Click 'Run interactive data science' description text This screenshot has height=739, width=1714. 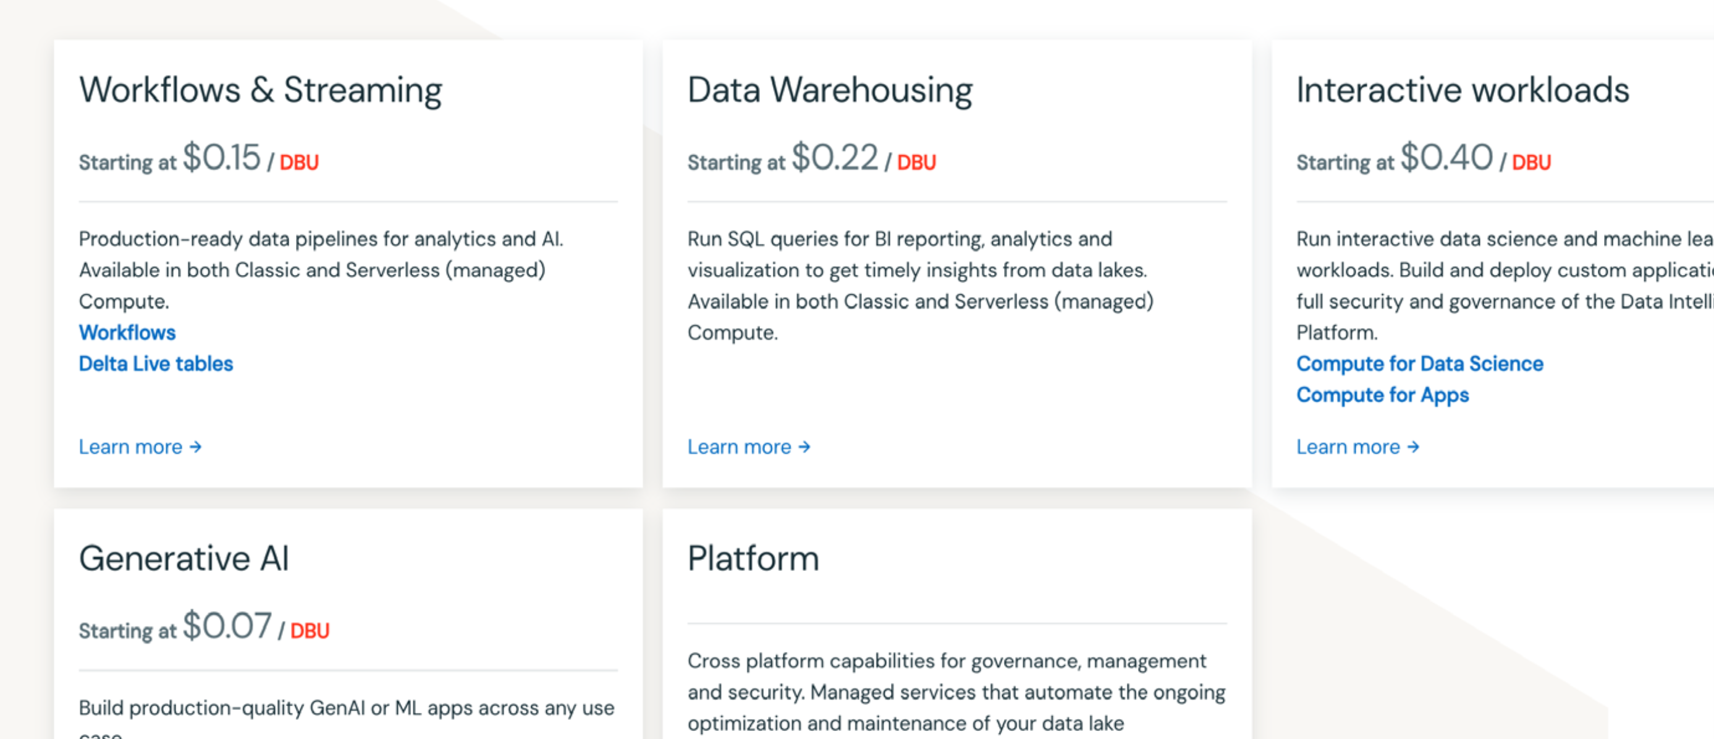click(x=1505, y=285)
